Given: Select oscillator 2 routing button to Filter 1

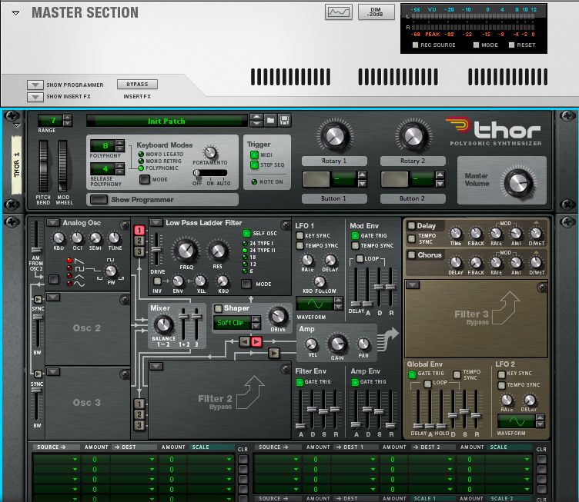Looking at the screenshot, I should [x=139, y=241].
